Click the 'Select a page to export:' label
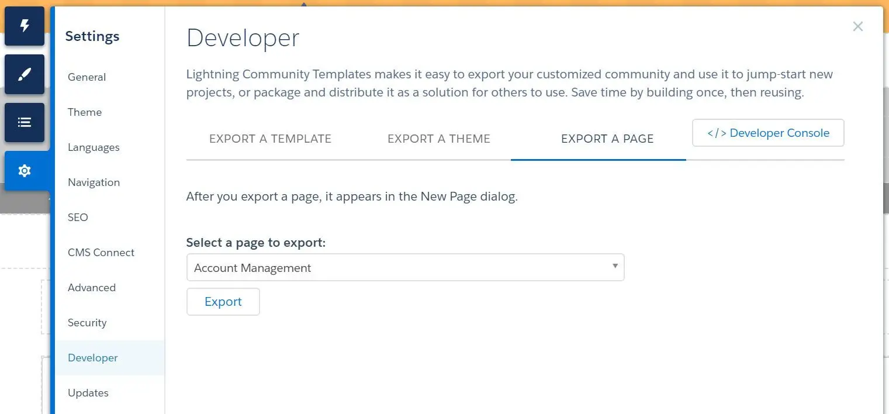This screenshot has width=889, height=414. pos(255,243)
